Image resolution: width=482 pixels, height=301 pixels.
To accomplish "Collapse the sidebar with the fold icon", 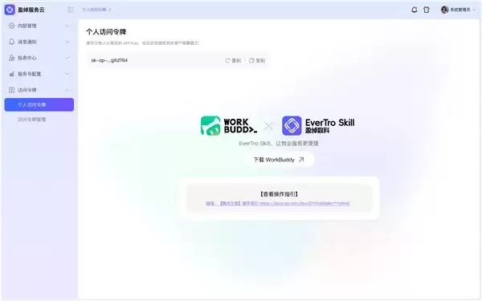I will click(71, 10).
